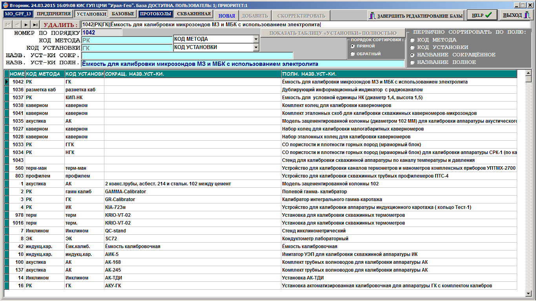This screenshot has height=301, width=536.
Task: Focus the КОД МЕТОДА text field containing РК
Action: click(127, 40)
